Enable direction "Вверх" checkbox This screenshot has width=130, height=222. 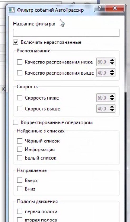click(20, 180)
